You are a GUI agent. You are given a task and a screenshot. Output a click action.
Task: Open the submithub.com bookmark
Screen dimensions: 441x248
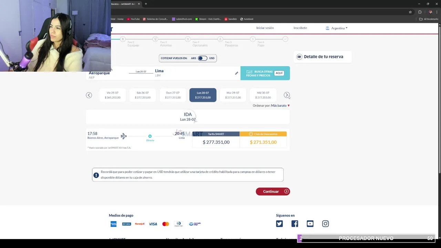point(182,19)
